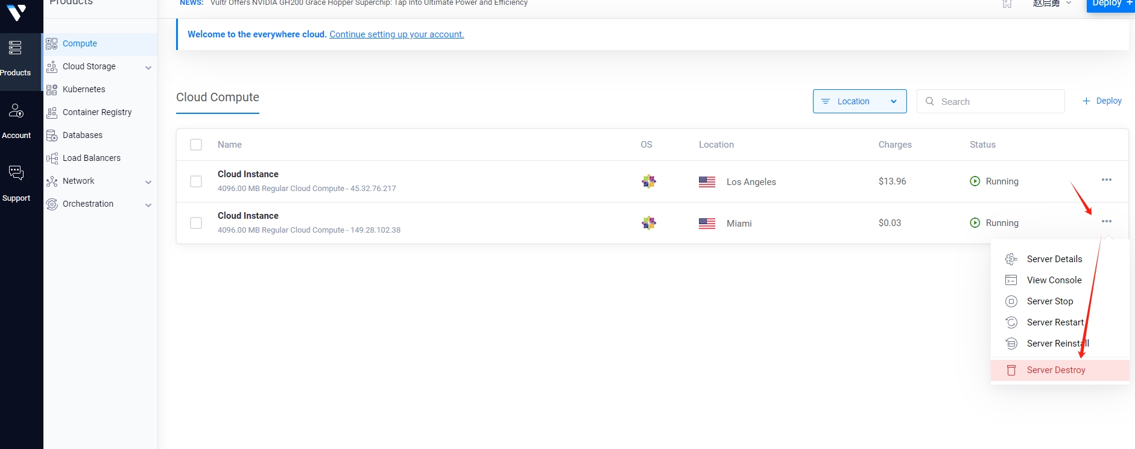
Task: Open the three-dot menu for Miami instance
Action: [1107, 221]
